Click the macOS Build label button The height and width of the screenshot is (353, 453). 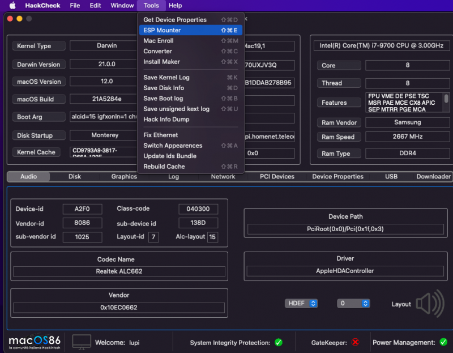coord(39,99)
